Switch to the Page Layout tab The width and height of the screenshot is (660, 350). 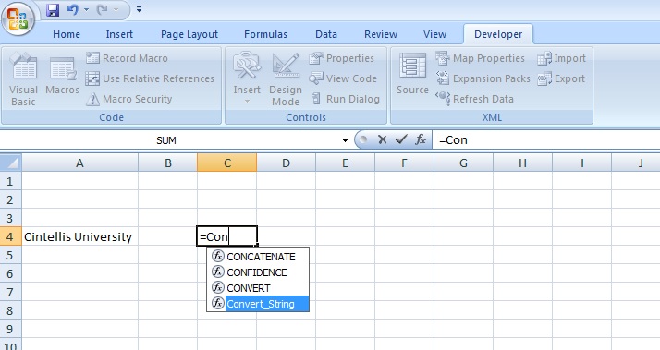coord(189,34)
